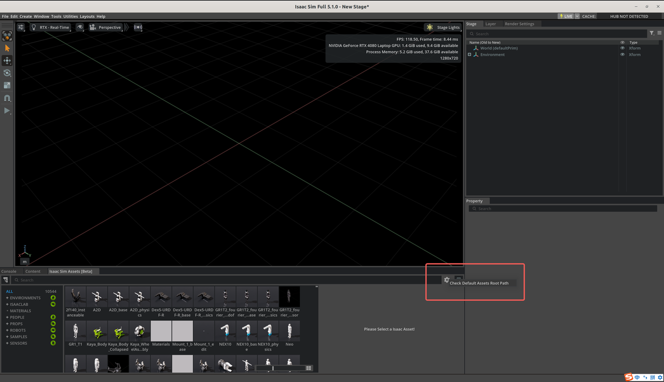
Task: Click the viewport streaming broadcast icon
Action: (x=138, y=27)
